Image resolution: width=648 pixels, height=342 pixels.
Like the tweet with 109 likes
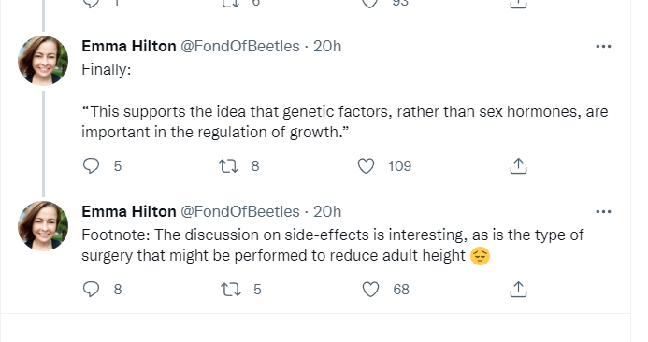pyautogui.click(x=366, y=166)
